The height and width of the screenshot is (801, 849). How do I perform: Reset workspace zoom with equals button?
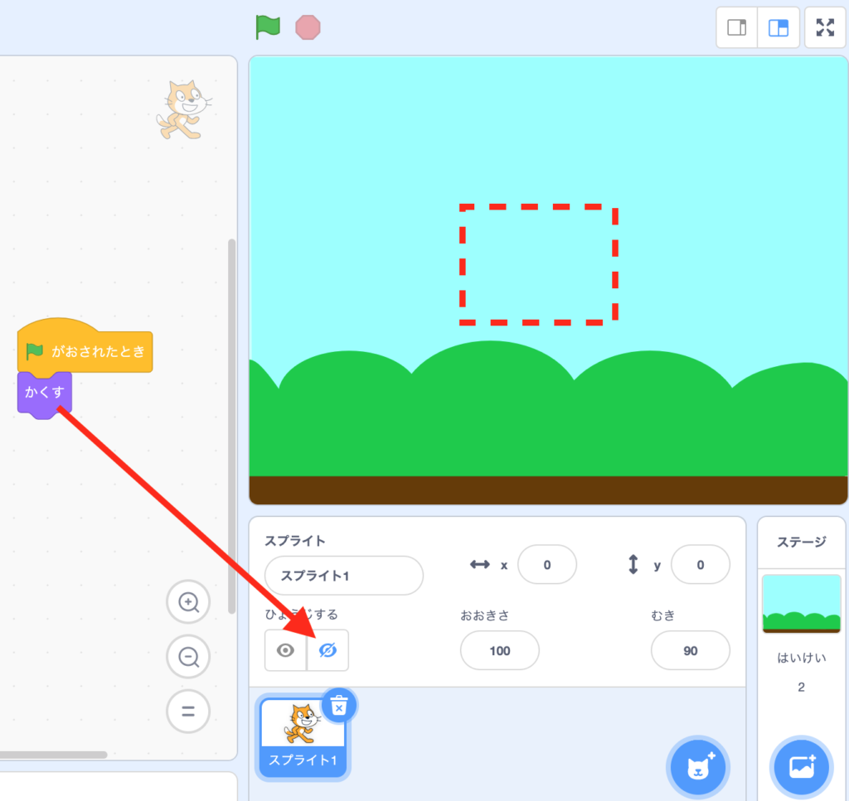click(x=188, y=712)
